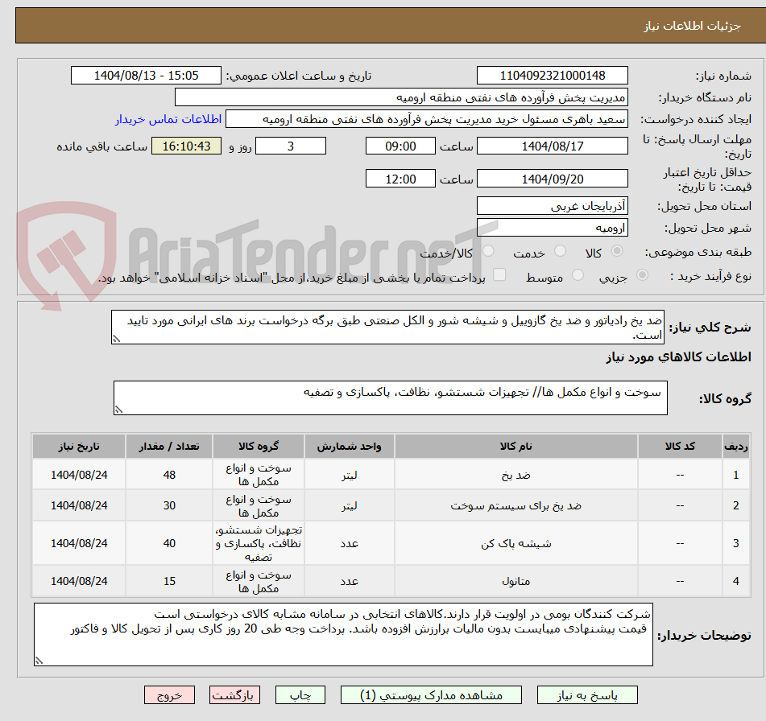Select the خدمت radio button
The height and width of the screenshot is (721, 766).
561,252
